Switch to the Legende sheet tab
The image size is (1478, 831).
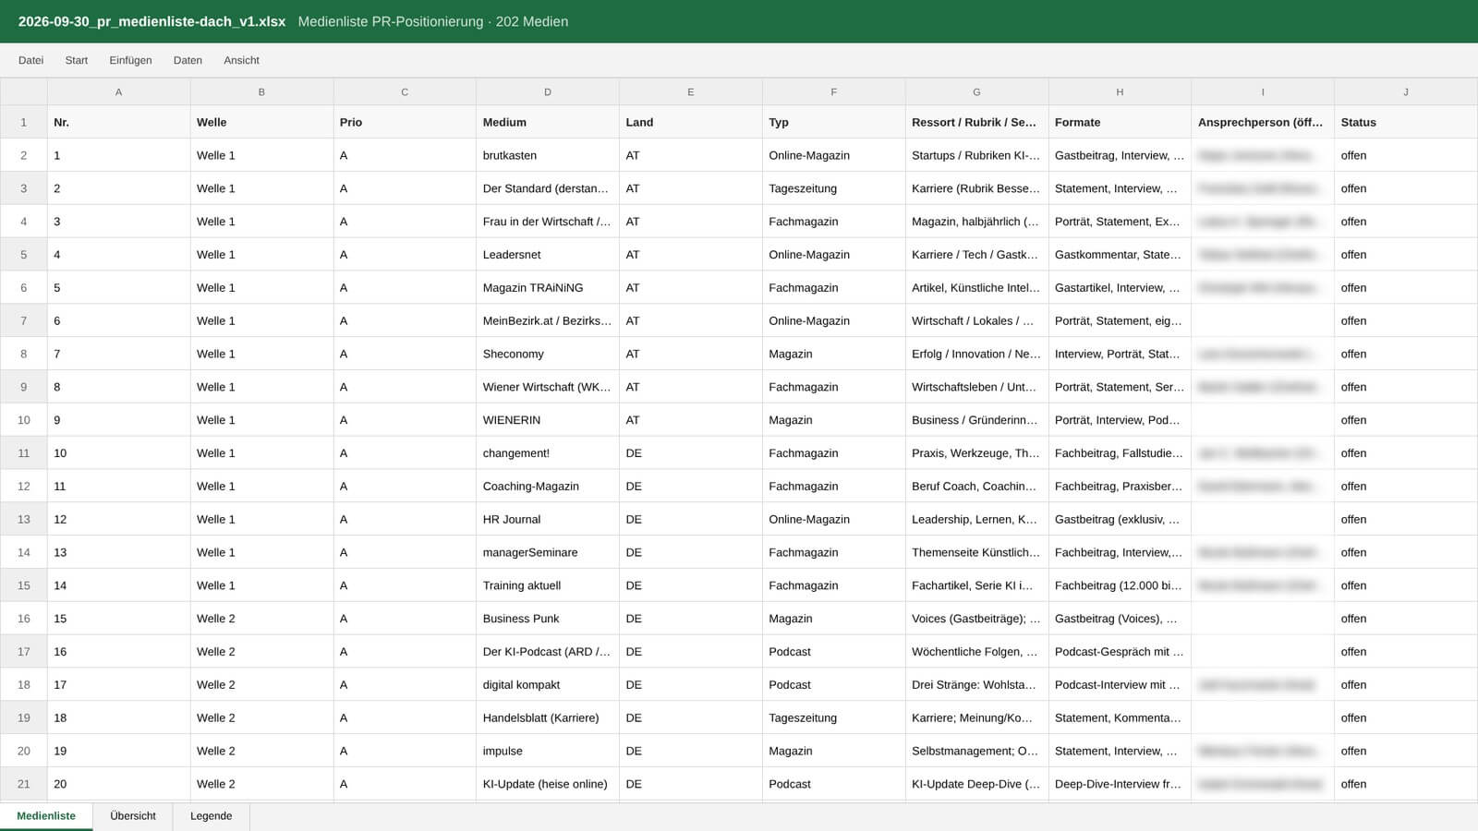(211, 816)
